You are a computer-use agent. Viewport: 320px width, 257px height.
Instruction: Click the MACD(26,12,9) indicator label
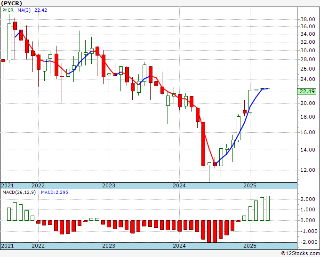click(19, 193)
